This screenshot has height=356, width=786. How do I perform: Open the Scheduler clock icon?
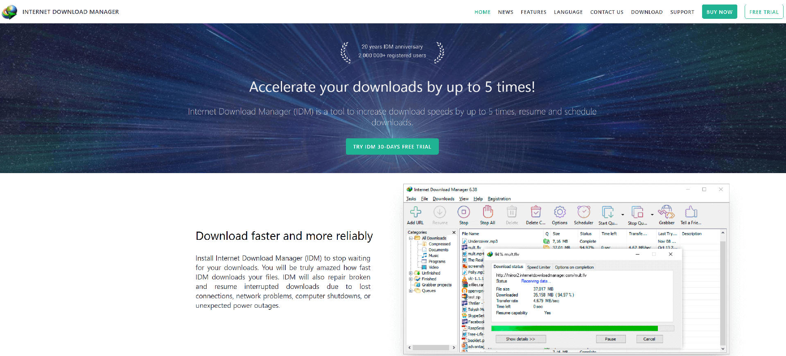583,212
